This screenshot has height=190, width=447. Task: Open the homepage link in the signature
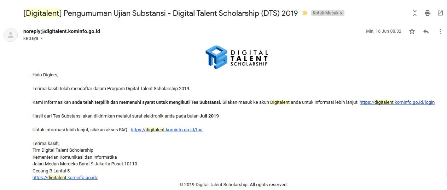pos(65,178)
